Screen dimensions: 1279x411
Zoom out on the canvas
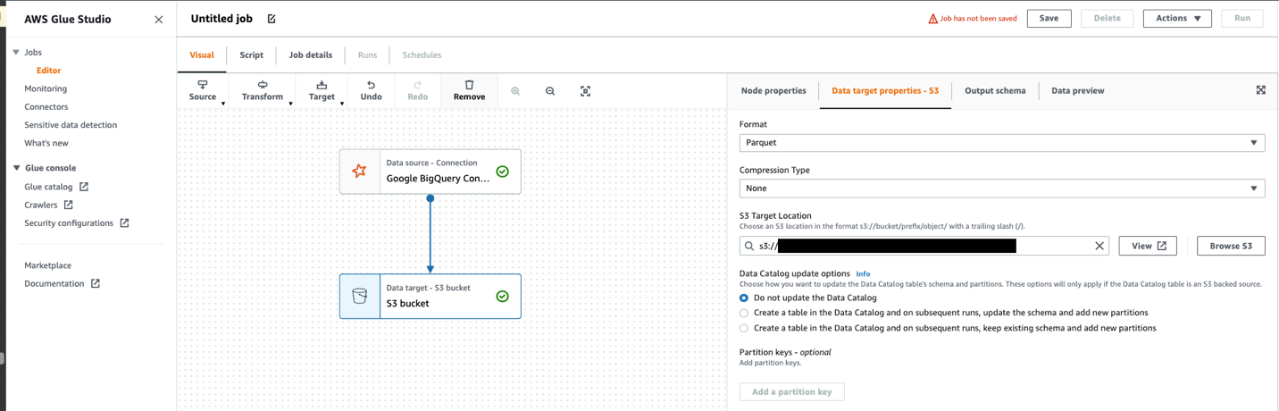pyautogui.click(x=550, y=91)
